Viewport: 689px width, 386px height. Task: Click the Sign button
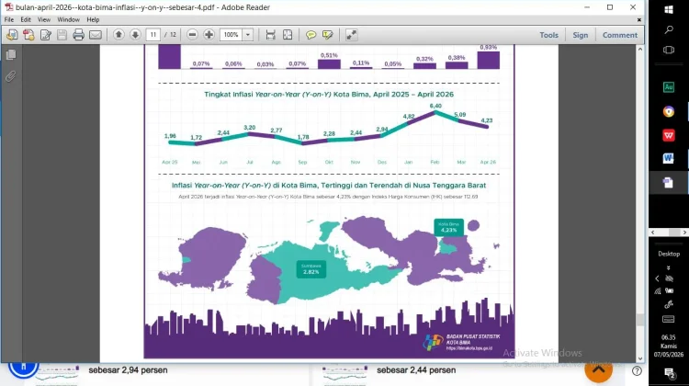click(x=580, y=35)
